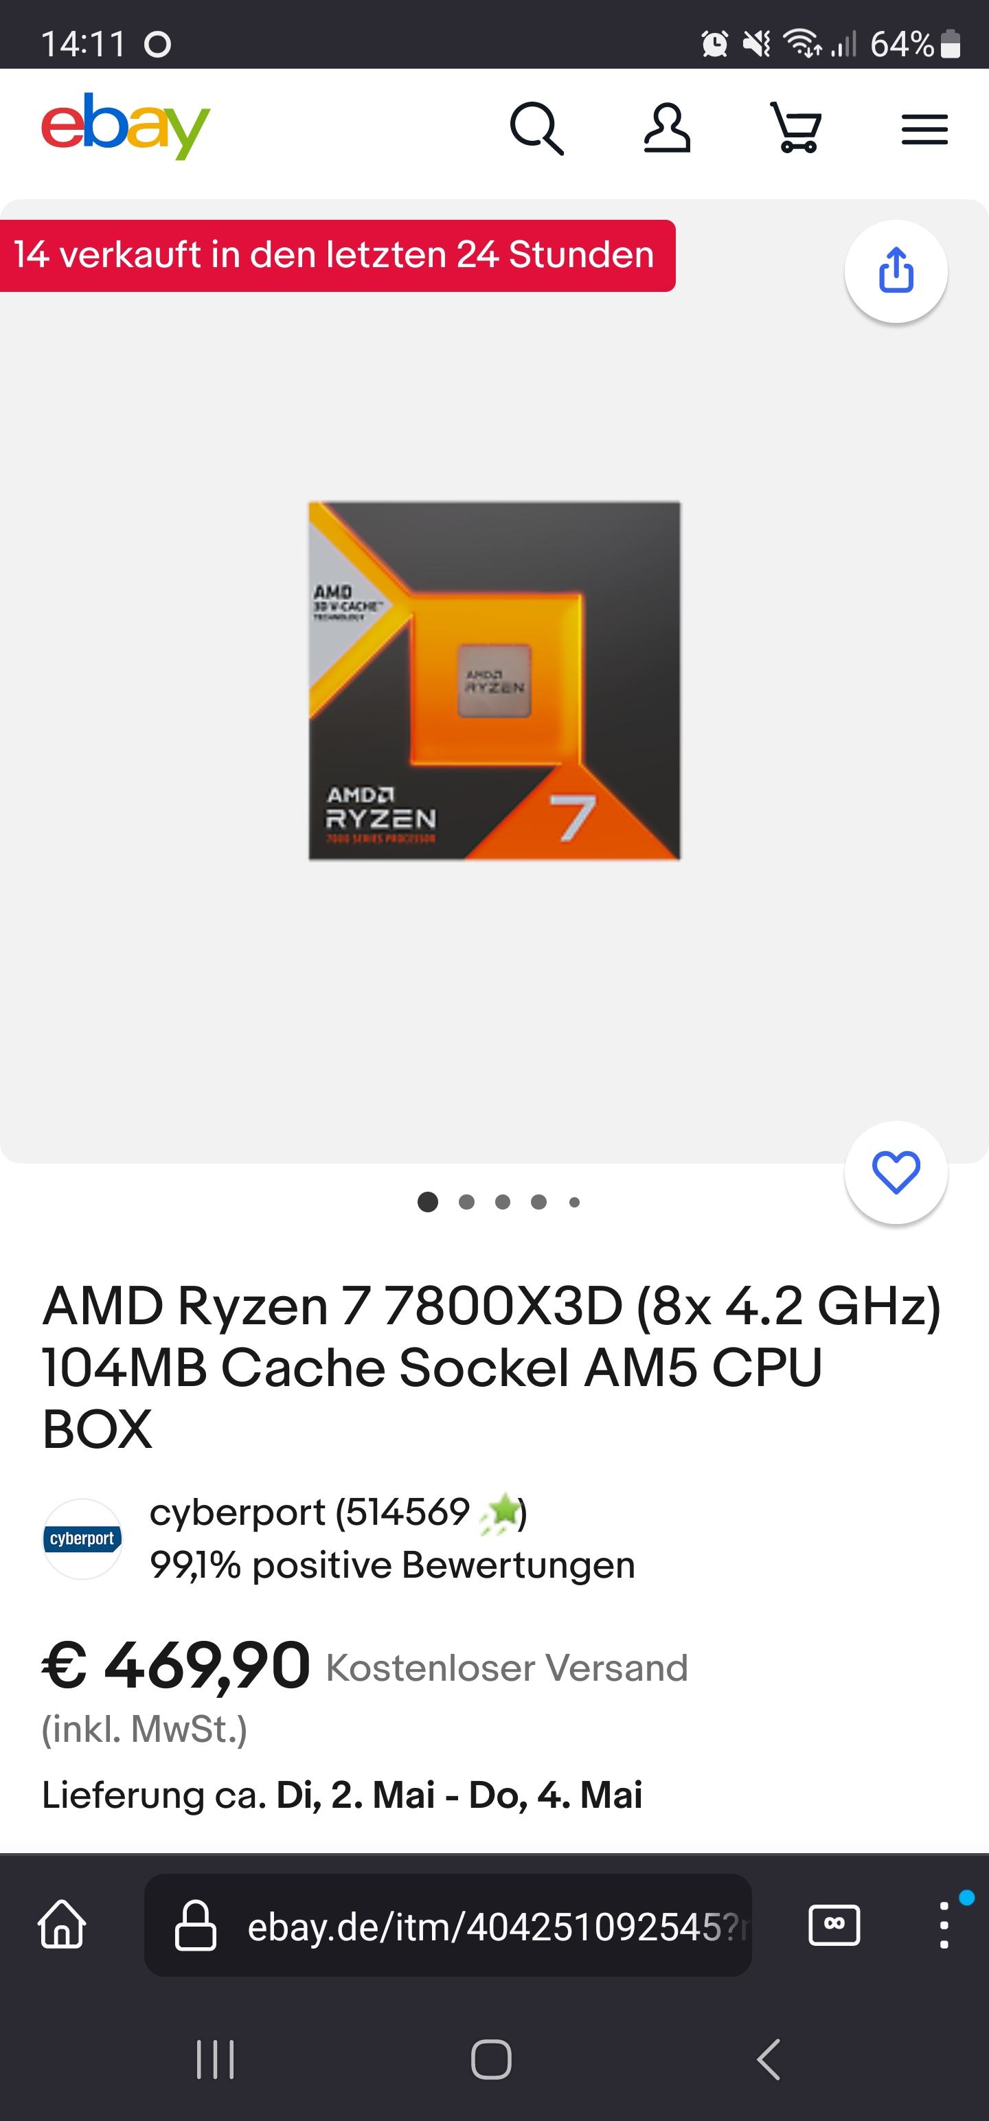This screenshot has height=2121, width=989.
Task: Tap the Android back navigation arrow
Action: click(x=769, y=2059)
